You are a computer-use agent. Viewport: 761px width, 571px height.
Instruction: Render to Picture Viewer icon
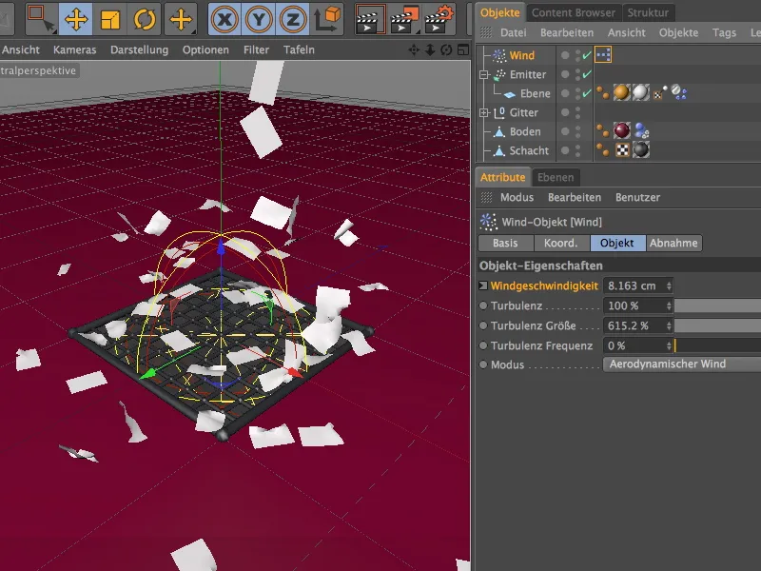click(x=404, y=19)
